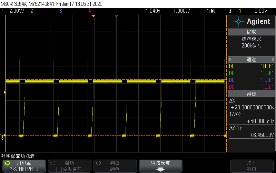Open the 選項 softkey
Viewport: 276px width, 173px height.
pyautogui.click(x=70, y=166)
